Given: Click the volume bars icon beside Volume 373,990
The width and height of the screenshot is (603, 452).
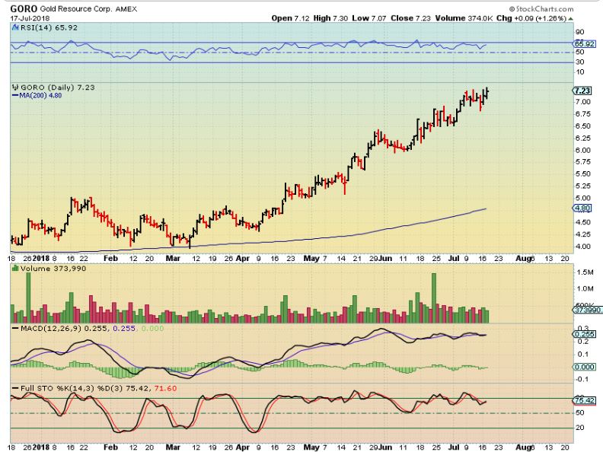Looking at the screenshot, I should 15,269.
